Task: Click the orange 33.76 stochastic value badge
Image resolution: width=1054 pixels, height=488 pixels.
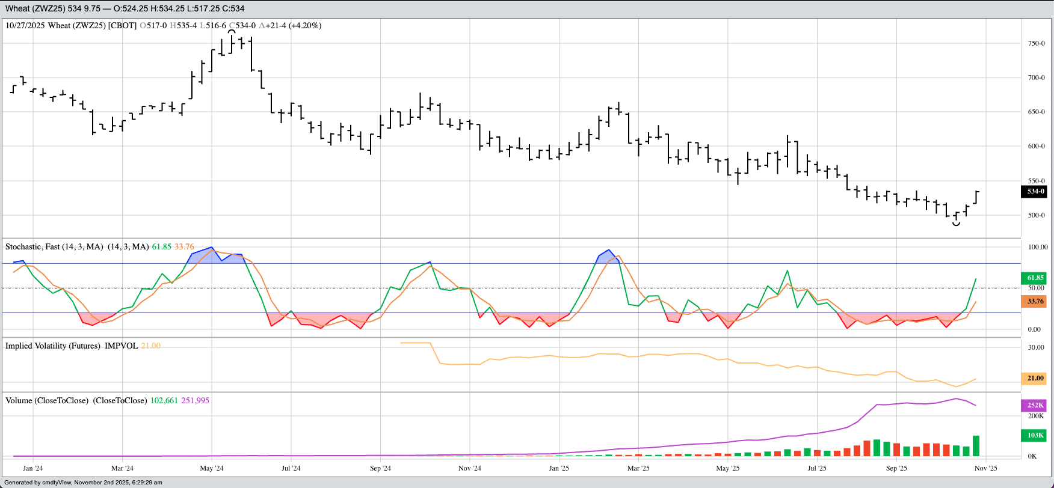Action: click(x=1035, y=301)
